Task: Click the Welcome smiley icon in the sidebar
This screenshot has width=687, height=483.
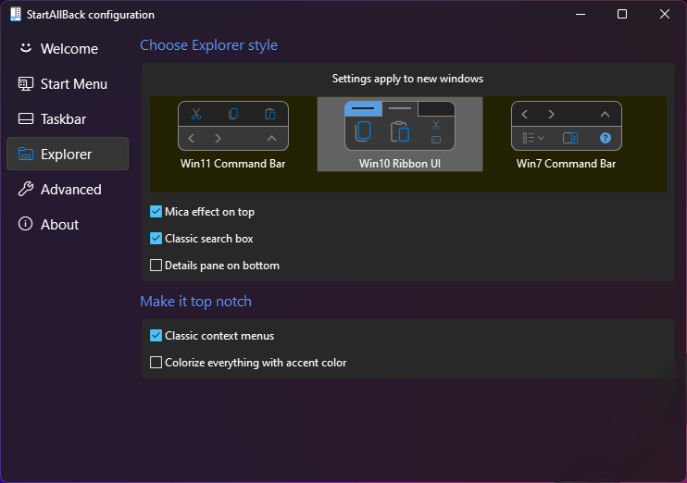Action: tap(26, 48)
